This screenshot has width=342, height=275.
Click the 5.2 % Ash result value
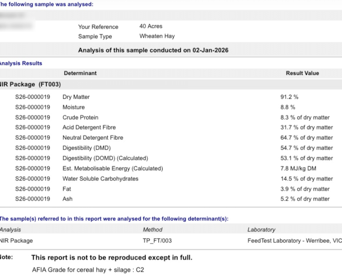pos(305,199)
